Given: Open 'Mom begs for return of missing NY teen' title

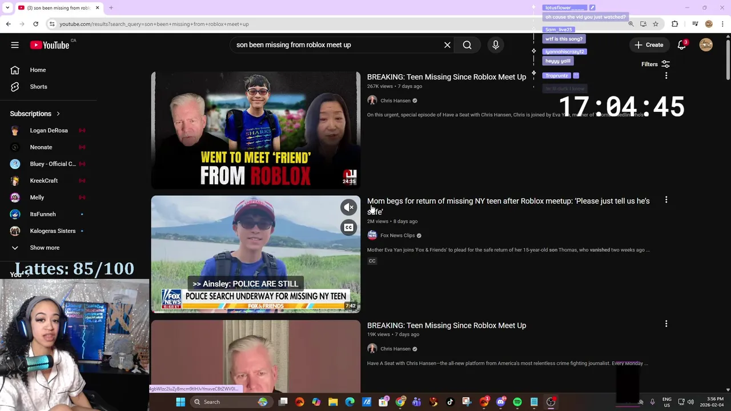Looking at the screenshot, I should point(508,206).
